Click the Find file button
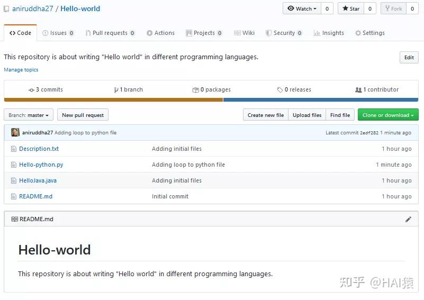The image size is (424, 300). click(340, 115)
